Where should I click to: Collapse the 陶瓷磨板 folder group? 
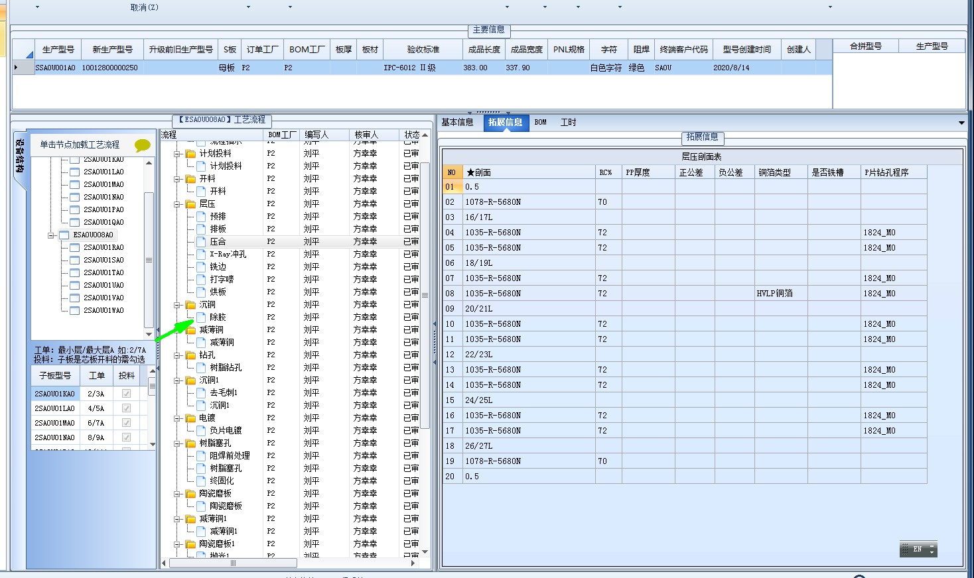click(178, 494)
